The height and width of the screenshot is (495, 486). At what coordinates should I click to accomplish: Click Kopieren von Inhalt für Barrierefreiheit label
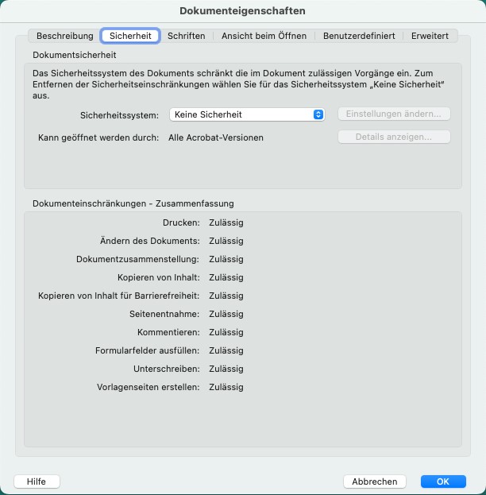coord(118,296)
